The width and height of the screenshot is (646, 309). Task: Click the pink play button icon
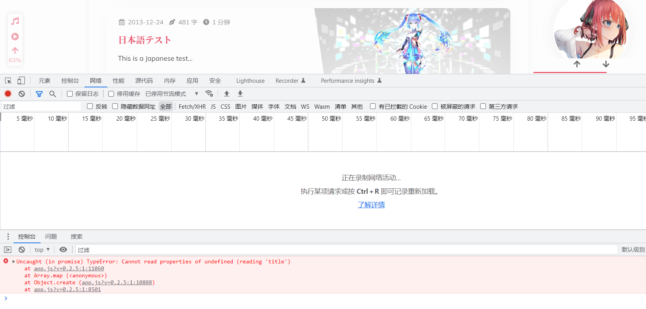15,36
